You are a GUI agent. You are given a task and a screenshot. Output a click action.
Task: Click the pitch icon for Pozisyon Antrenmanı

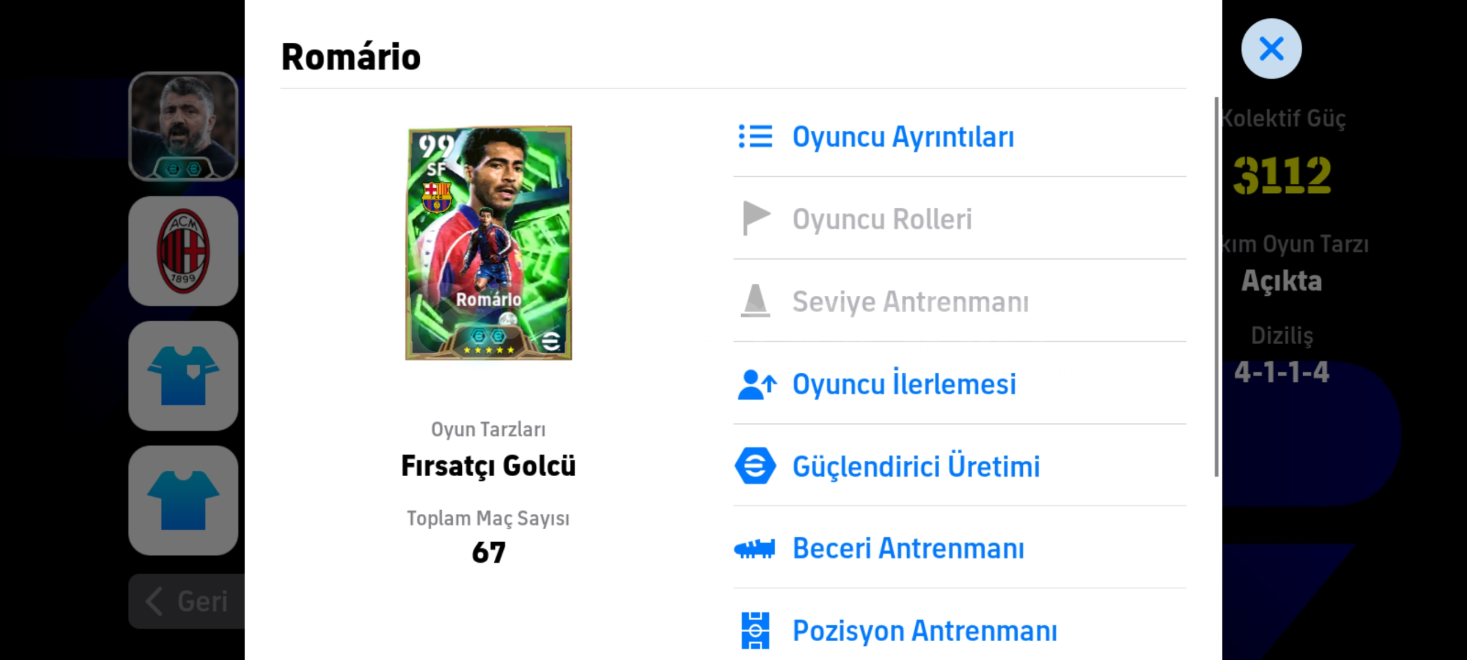[x=755, y=630]
